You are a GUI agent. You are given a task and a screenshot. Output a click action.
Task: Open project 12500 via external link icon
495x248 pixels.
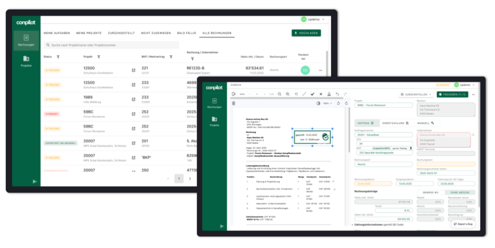134,70
